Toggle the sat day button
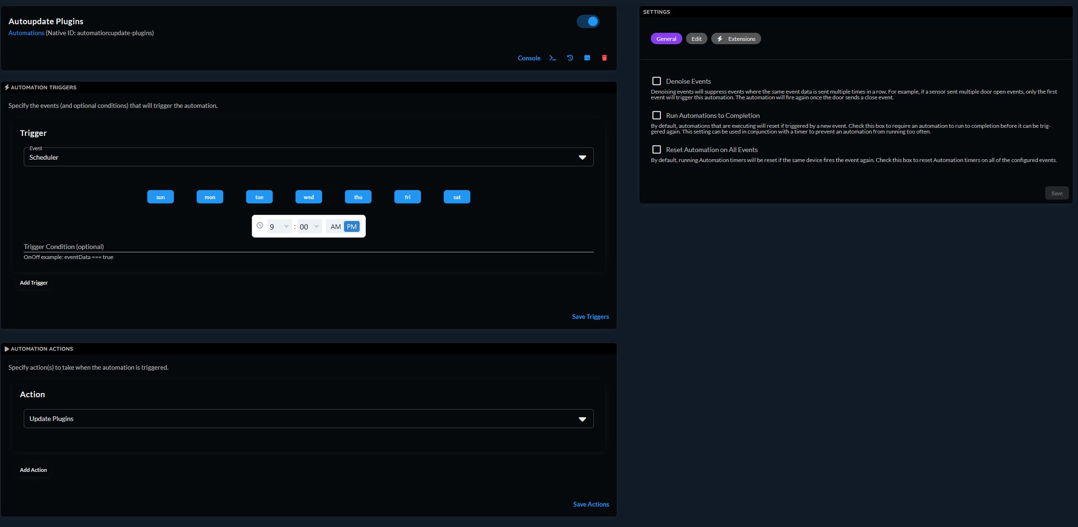This screenshot has width=1078, height=527. click(457, 197)
